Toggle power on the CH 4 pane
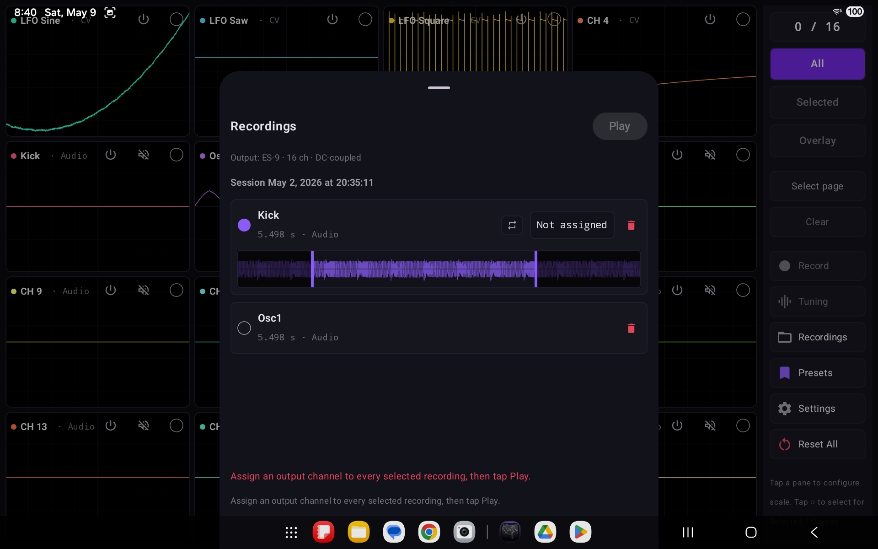The width and height of the screenshot is (878, 549). tap(710, 19)
